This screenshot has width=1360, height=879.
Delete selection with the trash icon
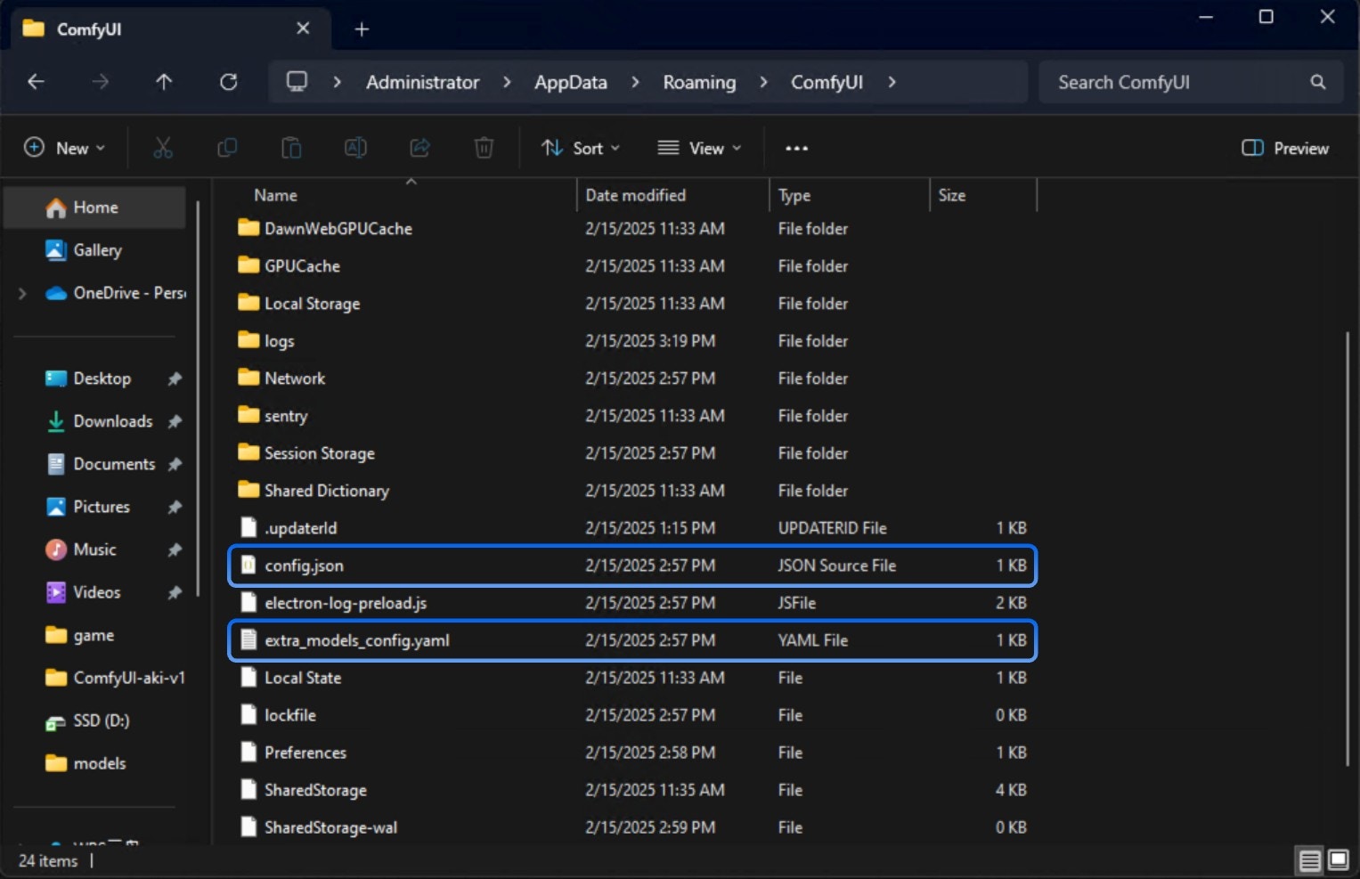coord(484,148)
